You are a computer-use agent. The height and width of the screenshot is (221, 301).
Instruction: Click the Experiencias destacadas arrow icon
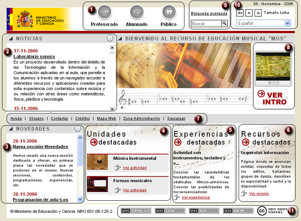pyautogui.click(x=178, y=142)
